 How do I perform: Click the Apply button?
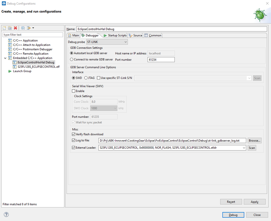coord(254,202)
